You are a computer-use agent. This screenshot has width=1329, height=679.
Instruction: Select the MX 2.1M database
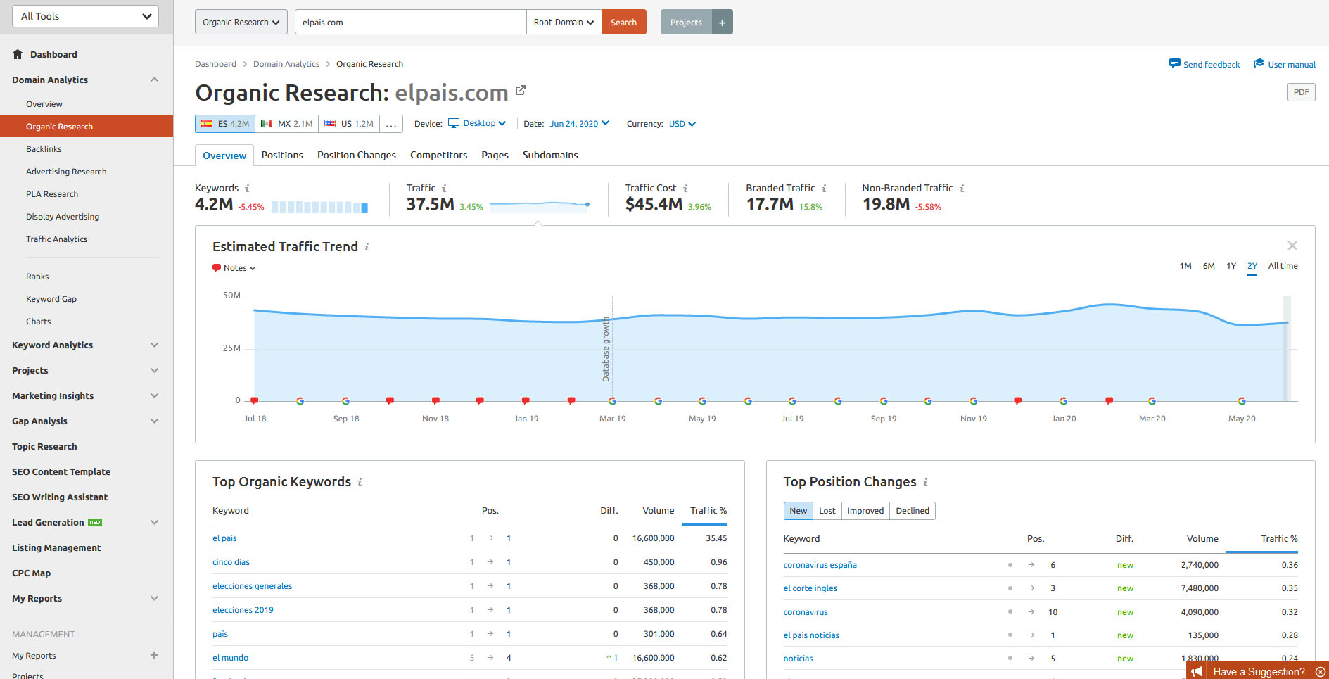coord(287,124)
